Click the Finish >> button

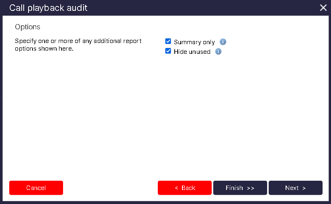pyautogui.click(x=240, y=188)
